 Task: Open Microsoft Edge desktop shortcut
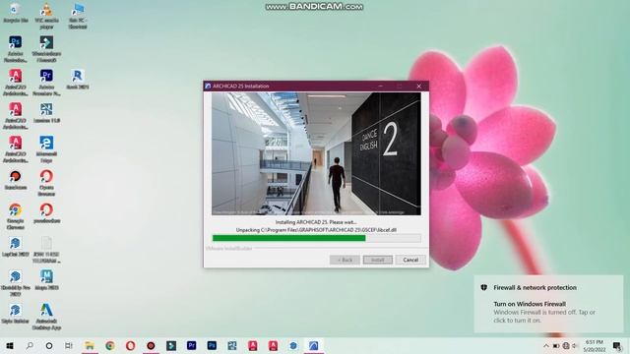pyautogui.click(x=46, y=149)
